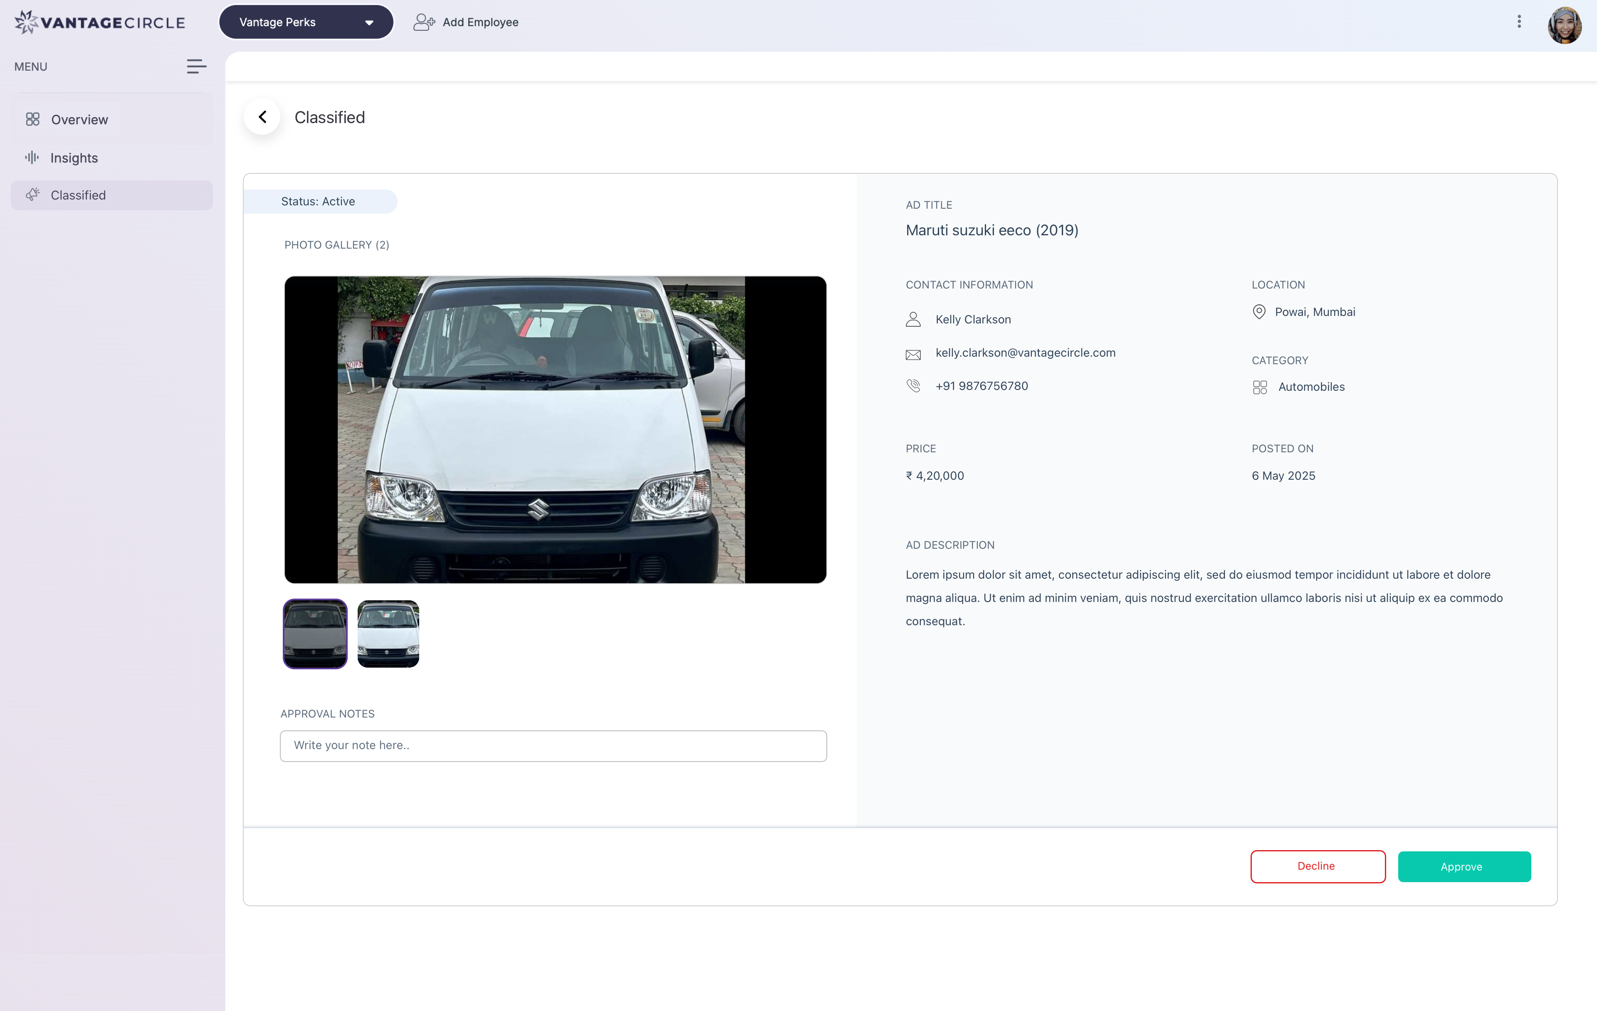
Task: Click the Add Employee icon
Action: [423, 22]
